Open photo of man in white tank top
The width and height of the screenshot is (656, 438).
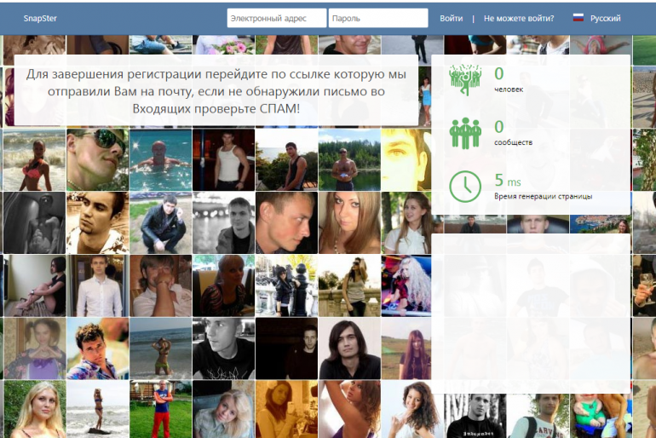click(x=223, y=159)
